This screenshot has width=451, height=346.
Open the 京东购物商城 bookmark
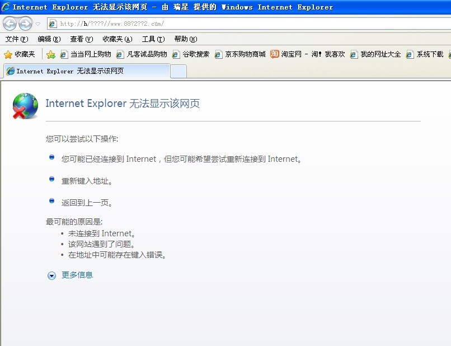point(240,54)
